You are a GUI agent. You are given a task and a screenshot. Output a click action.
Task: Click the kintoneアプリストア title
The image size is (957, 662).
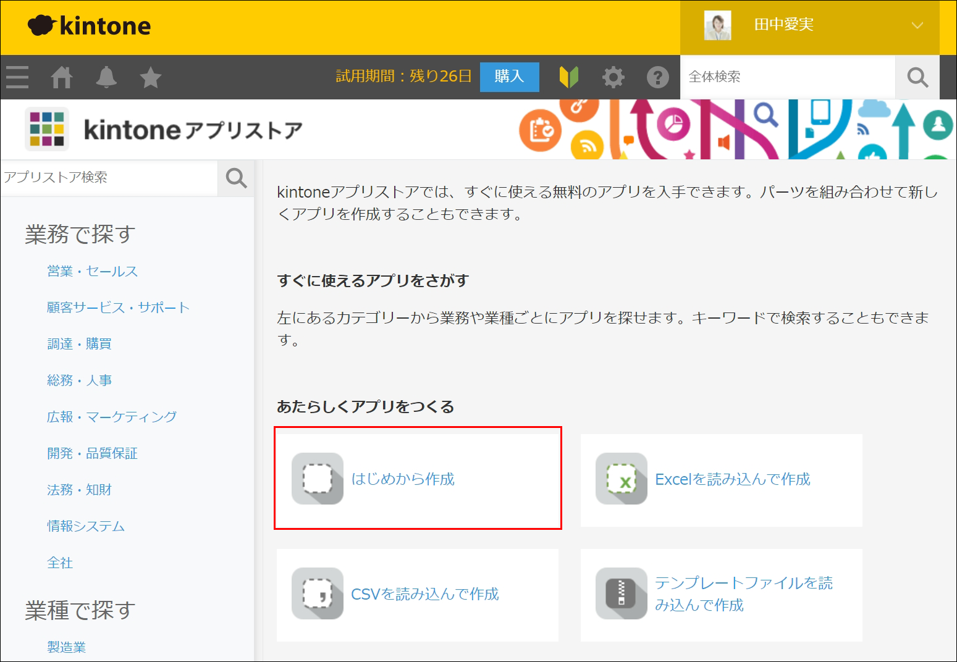tap(193, 130)
